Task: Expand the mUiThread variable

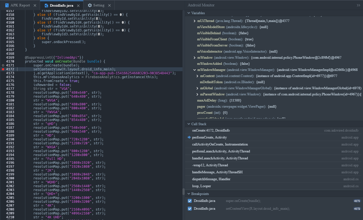Action: [194, 21]
